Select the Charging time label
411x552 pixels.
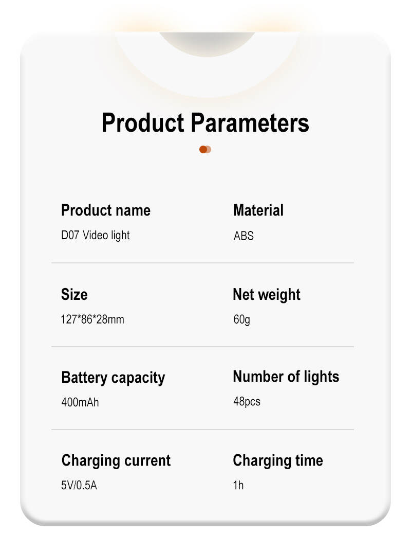278,461
